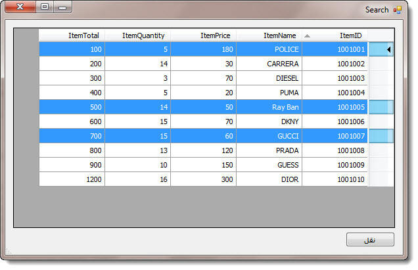Click the نقل button
The height and width of the screenshot is (270, 418).
point(370,240)
